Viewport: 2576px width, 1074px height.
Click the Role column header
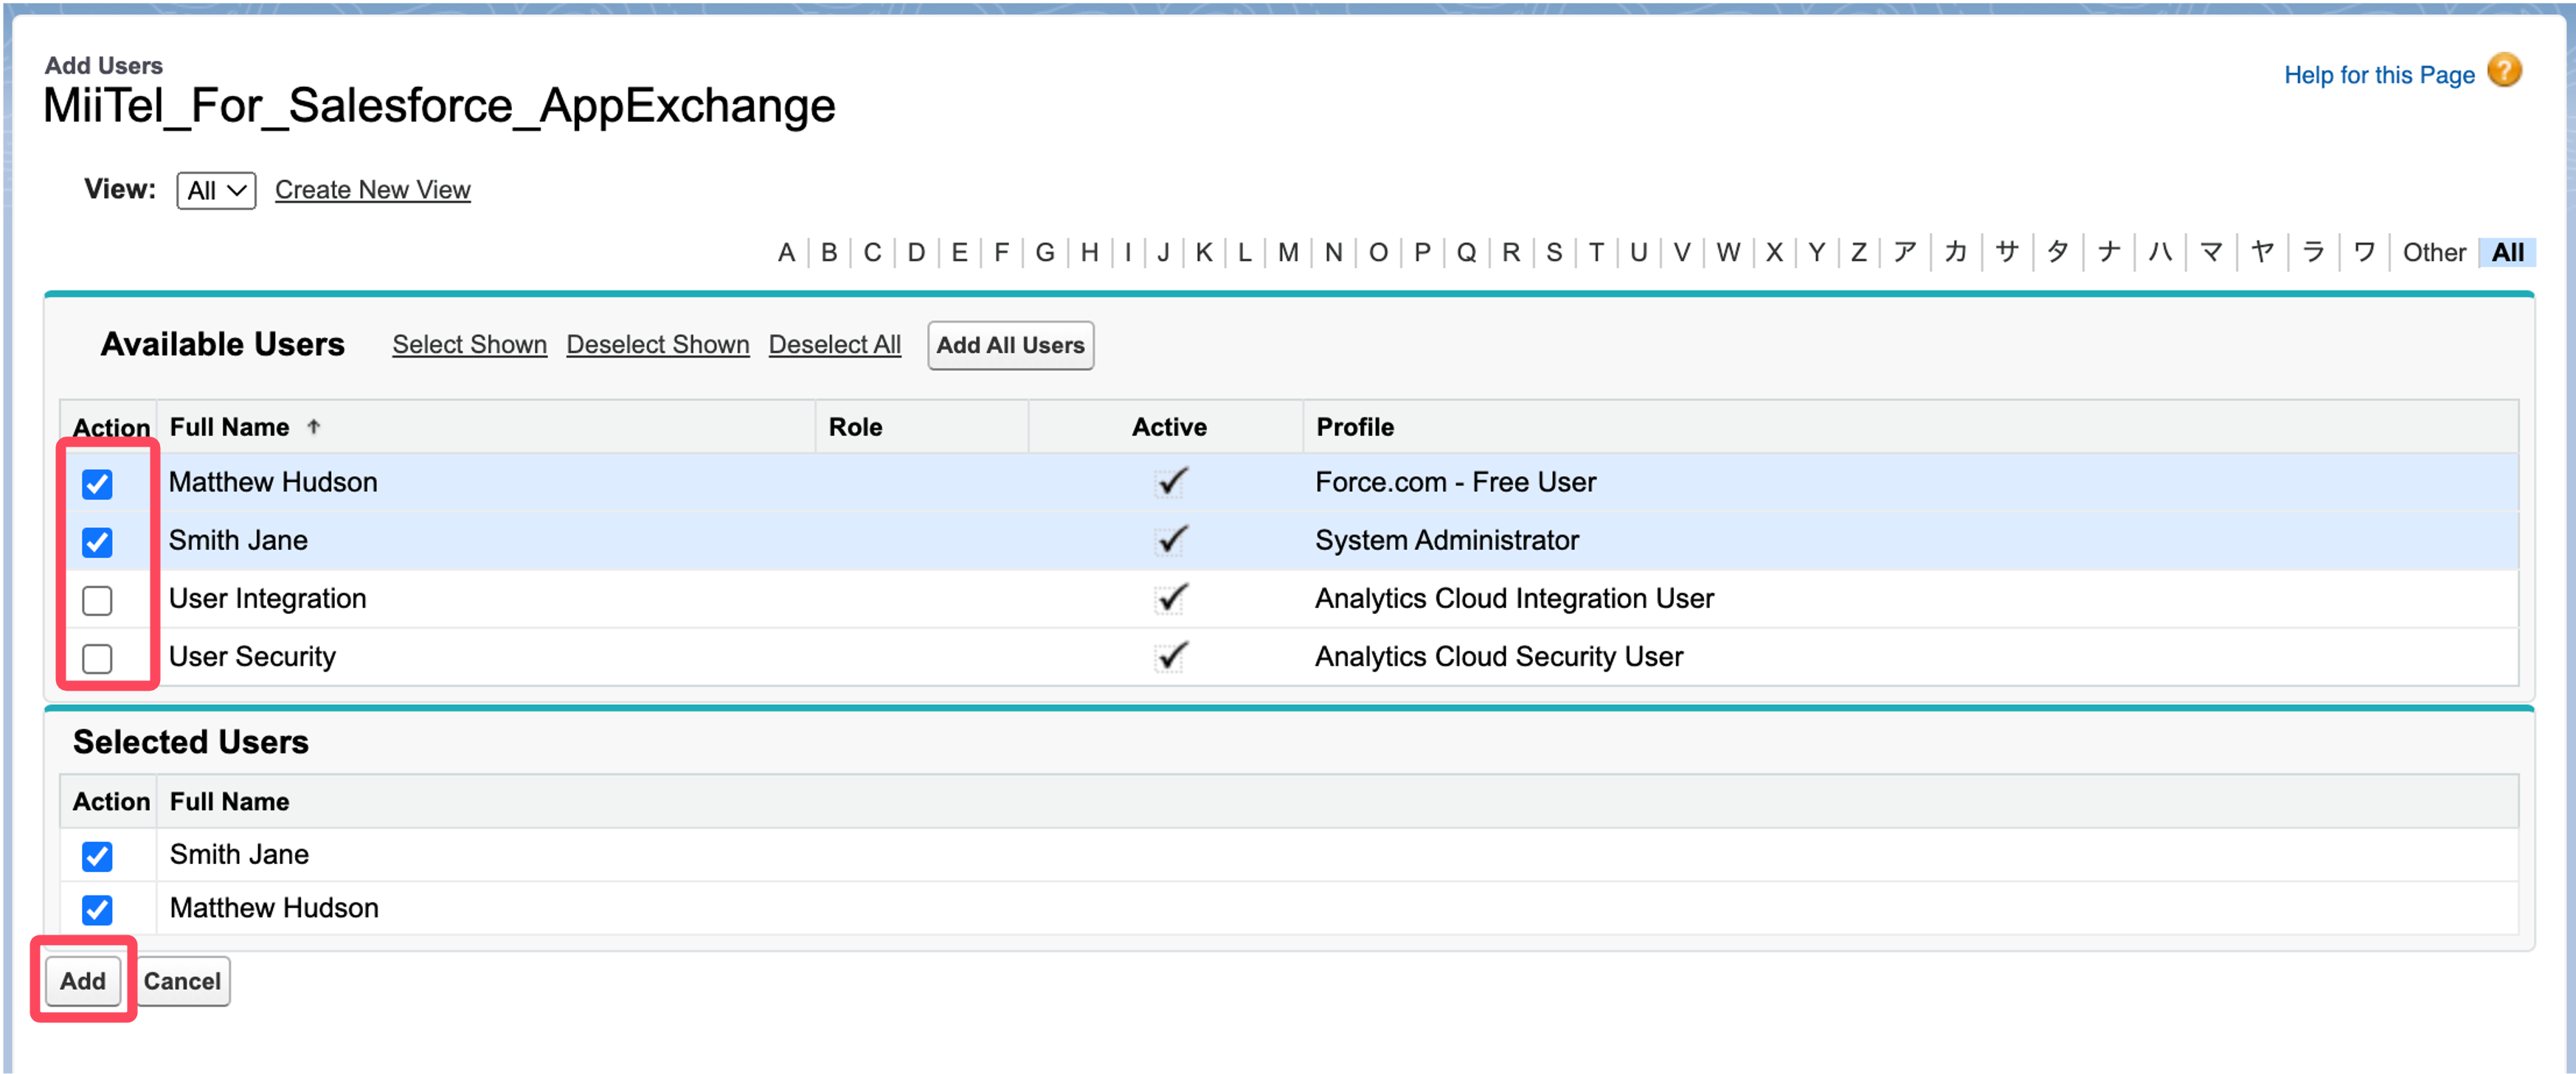tap(855, 427)
